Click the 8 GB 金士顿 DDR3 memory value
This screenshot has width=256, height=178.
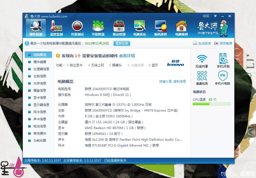pos(108,116)
